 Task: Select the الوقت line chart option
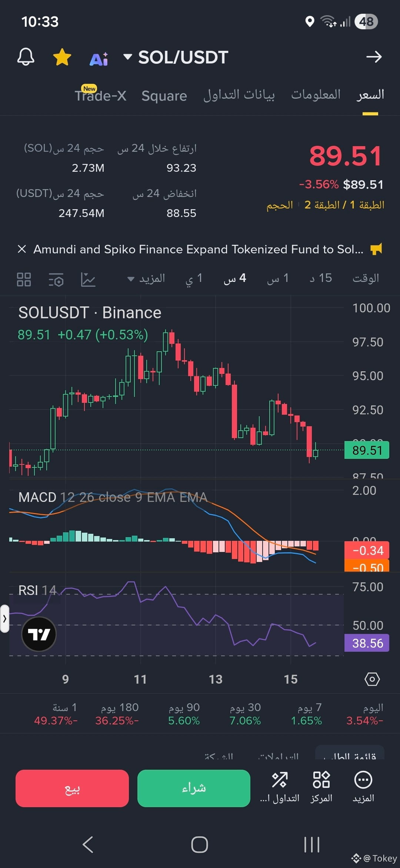366,278
